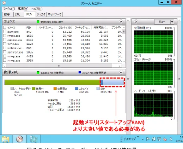Click the process list scroll-up arrow
Screen dimensions: 183x149
click(x=124, y=27)
